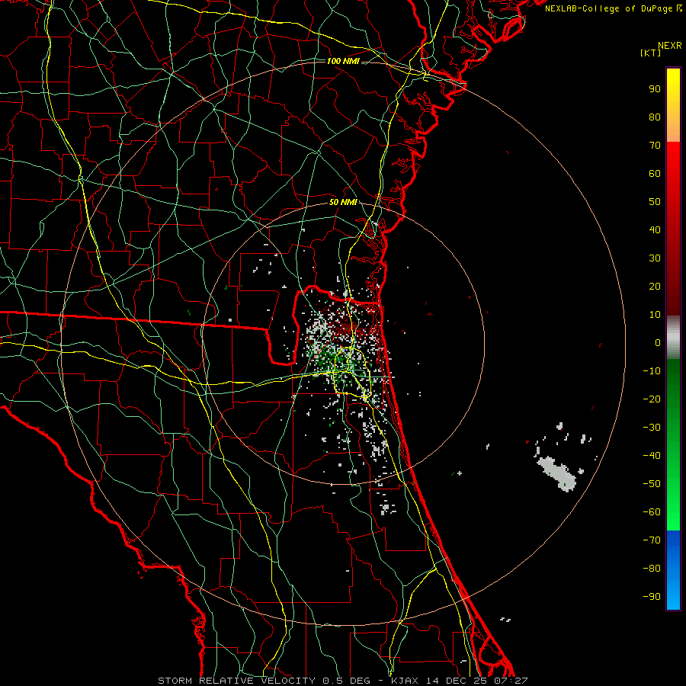Click the 90 value on velocity scale
Screen dimensions: 686x686
655,89
